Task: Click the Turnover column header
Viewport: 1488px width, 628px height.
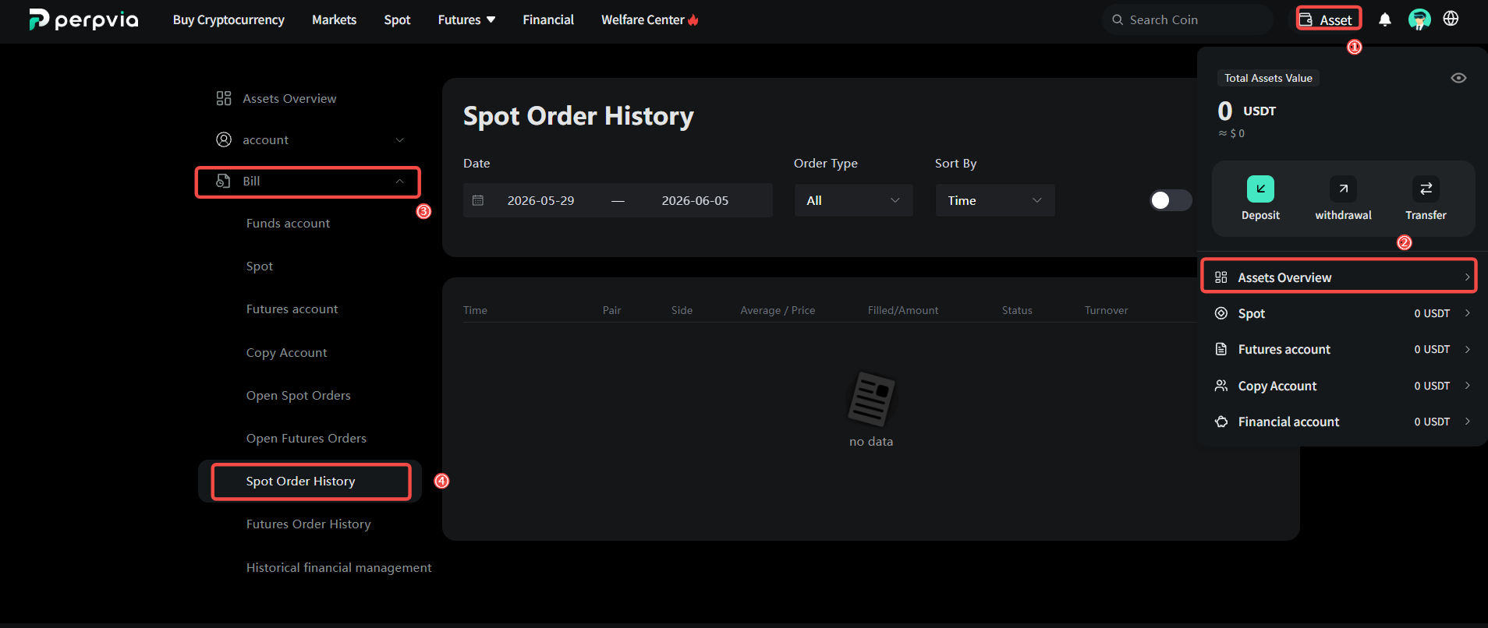Action: (1106, 310)
